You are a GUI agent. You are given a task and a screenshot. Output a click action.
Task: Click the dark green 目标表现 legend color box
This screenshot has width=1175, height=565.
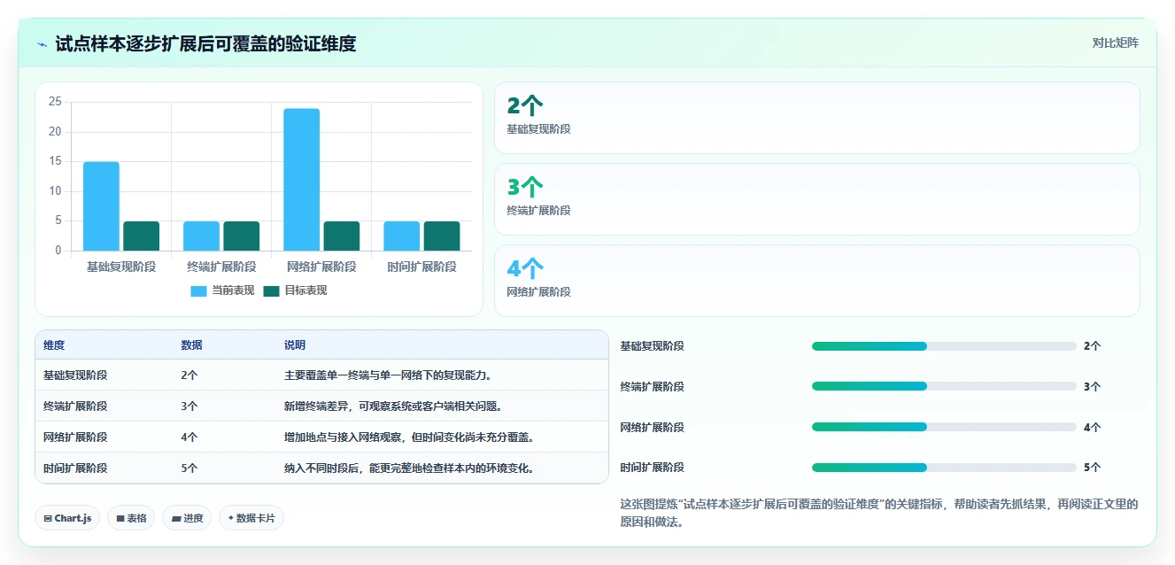pos(271,290)
